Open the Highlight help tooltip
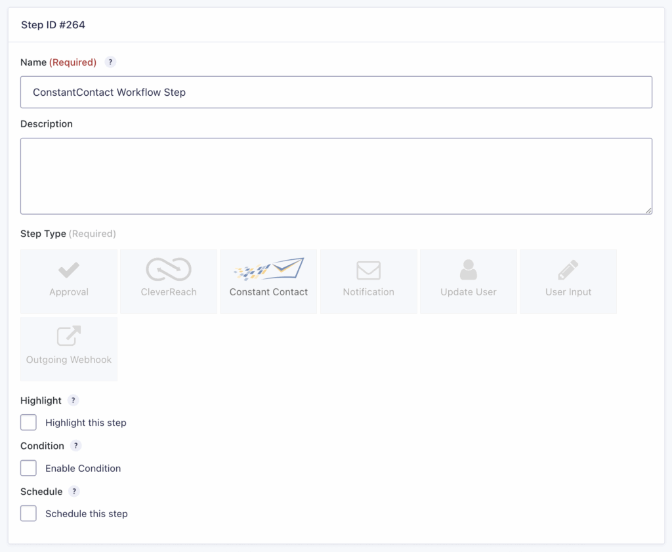This screenshot has height=552, width=672. point(73,400)
